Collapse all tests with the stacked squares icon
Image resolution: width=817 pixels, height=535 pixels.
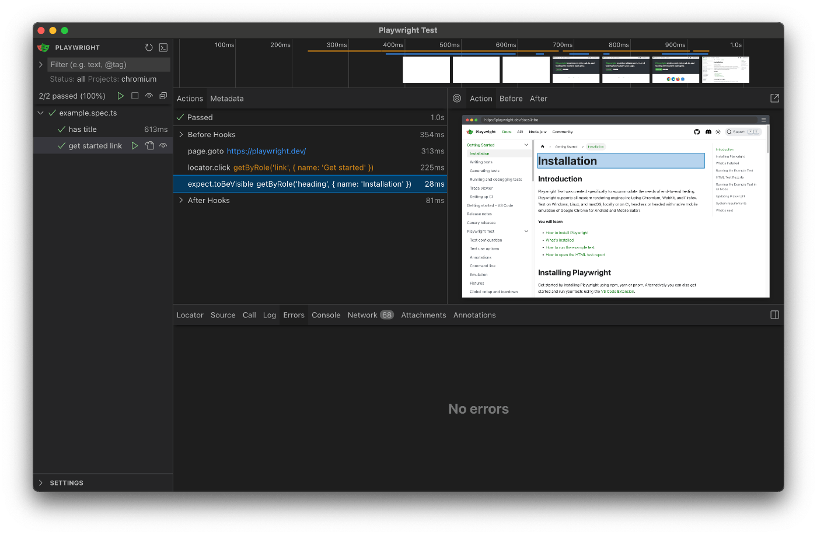(x=163, y=96)
